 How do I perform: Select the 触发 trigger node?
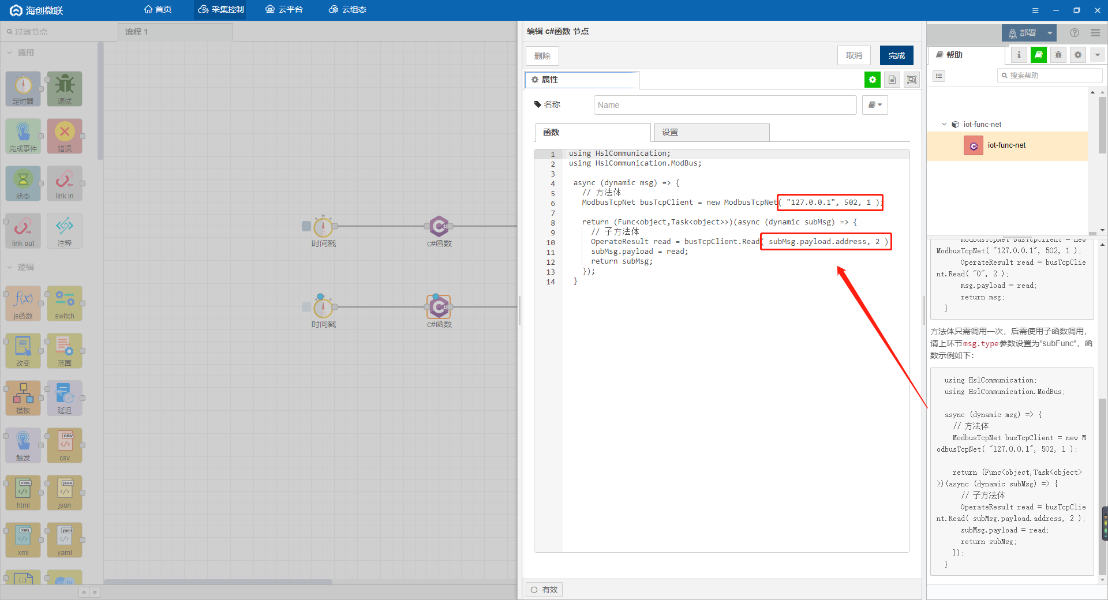(x=23, y=445)
